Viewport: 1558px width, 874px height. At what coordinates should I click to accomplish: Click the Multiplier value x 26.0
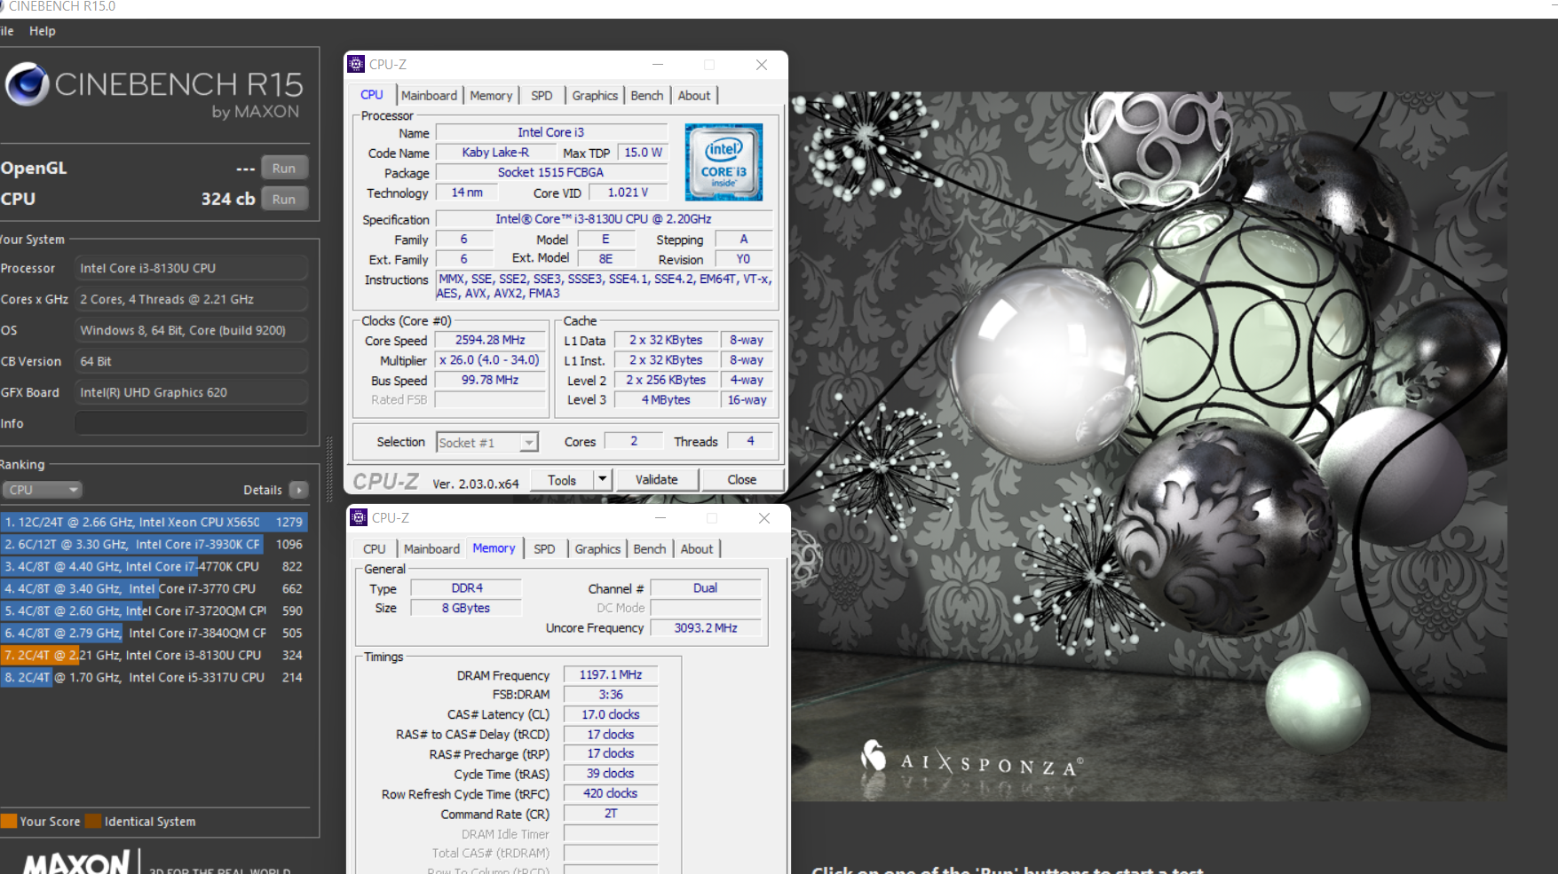(490, 360)
